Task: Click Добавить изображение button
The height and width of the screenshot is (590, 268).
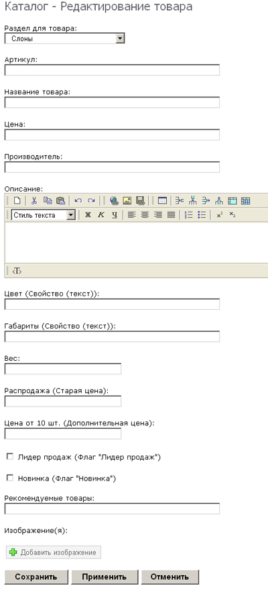Action: (x=54, y=552)
